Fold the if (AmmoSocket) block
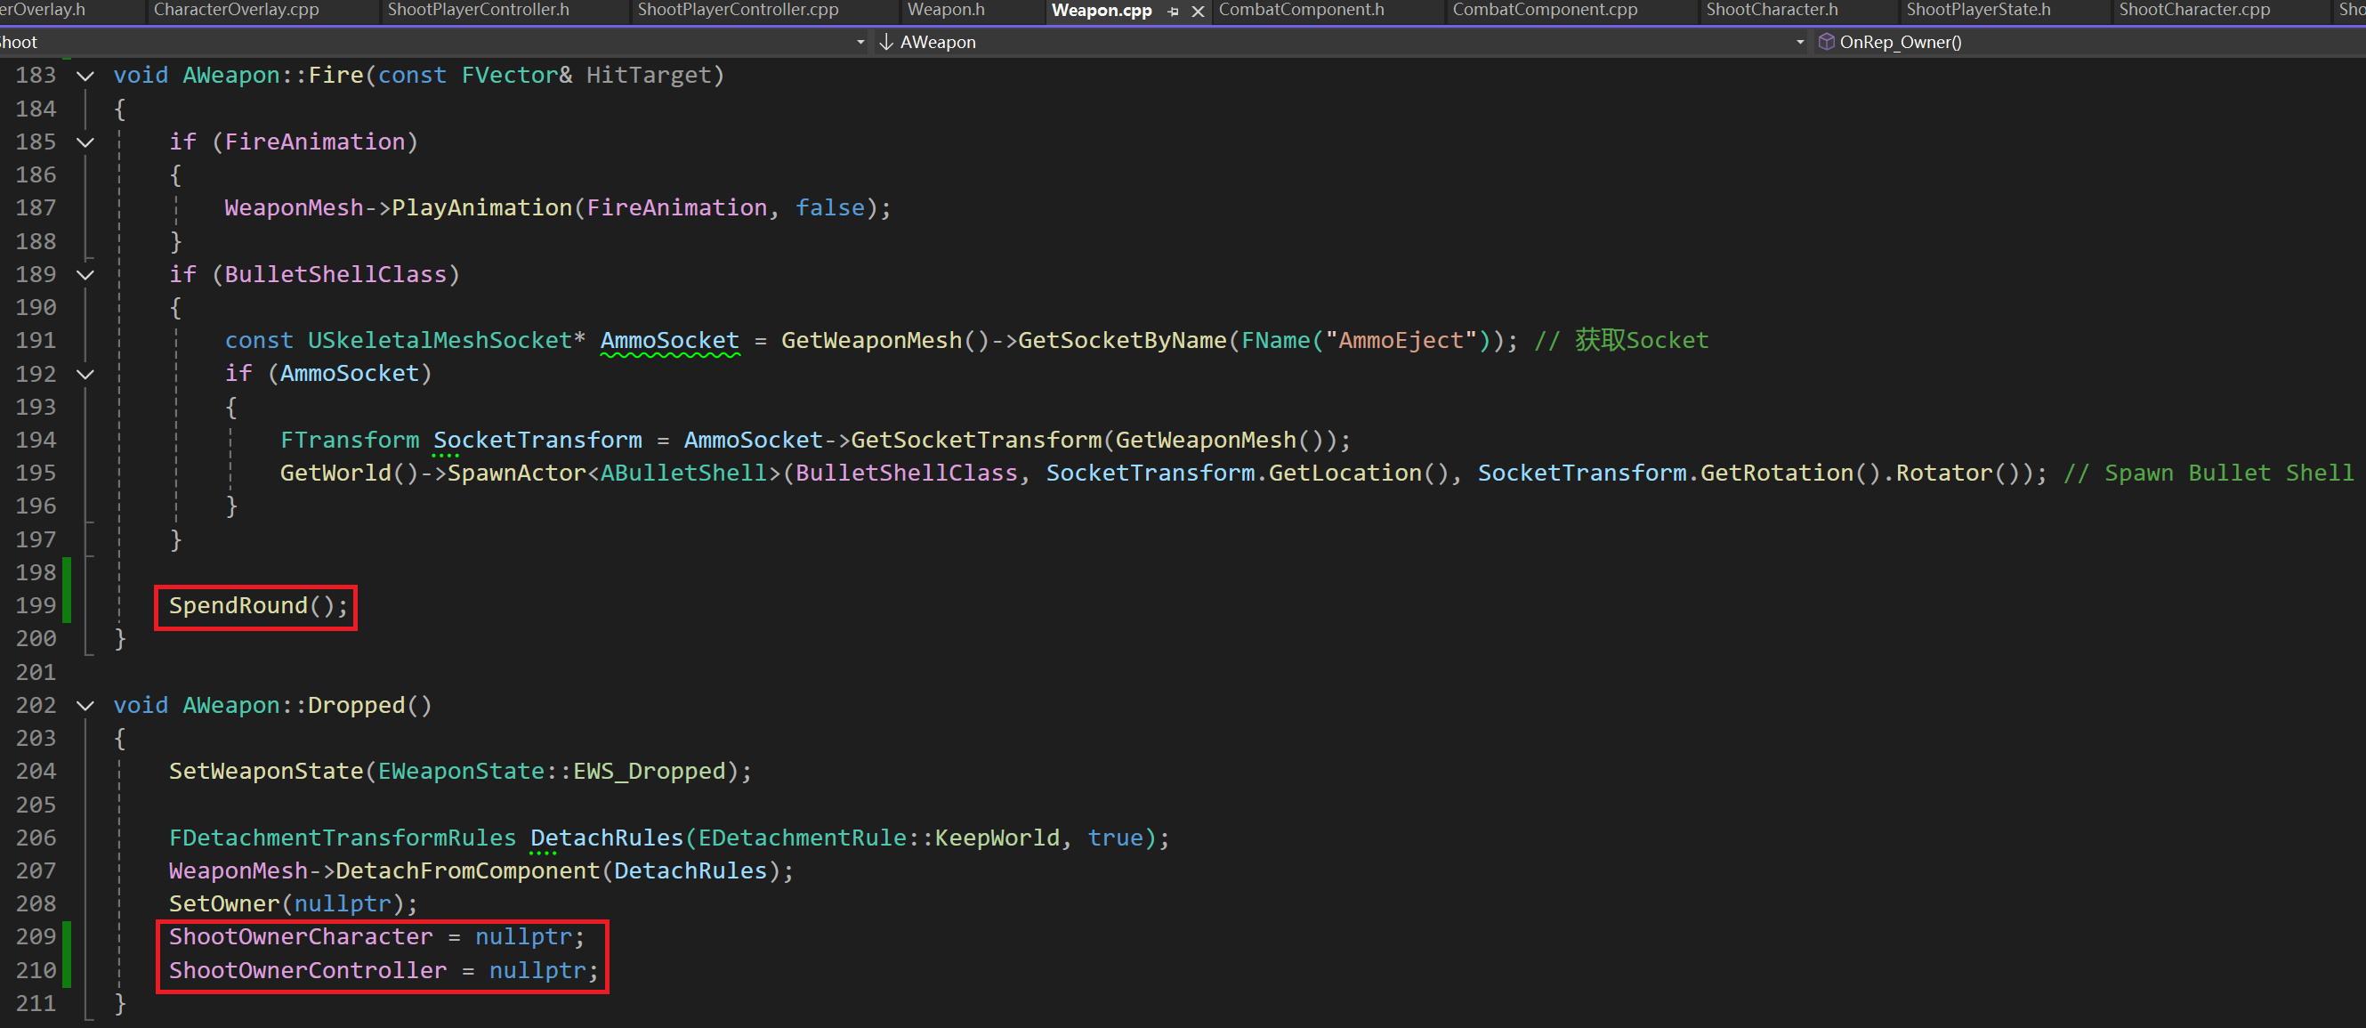The image size is (2366, 1028). click(x=85, y=374)
